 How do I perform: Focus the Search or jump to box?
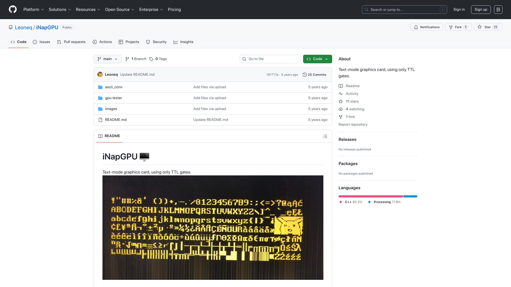[404, 10]
